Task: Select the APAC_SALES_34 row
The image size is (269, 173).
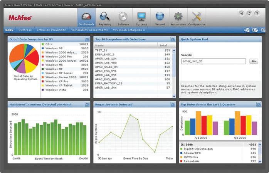Action: coord(133,67)
